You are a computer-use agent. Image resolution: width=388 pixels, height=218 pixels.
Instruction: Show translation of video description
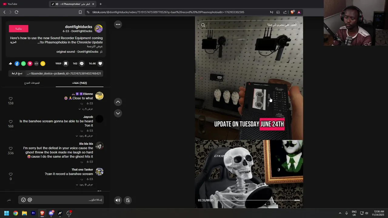coord(95,47)
